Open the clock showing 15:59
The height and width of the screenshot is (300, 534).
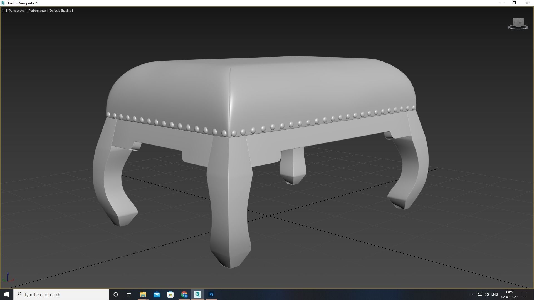tap(509, 294)
